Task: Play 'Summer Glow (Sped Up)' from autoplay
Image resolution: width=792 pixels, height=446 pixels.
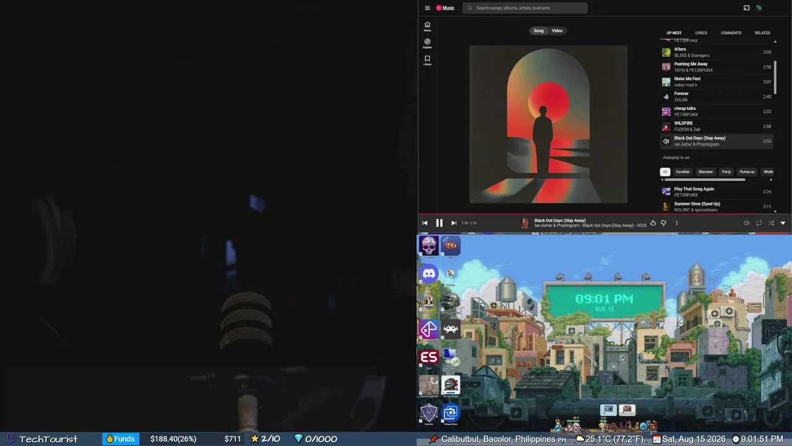Action: point(717,207)
